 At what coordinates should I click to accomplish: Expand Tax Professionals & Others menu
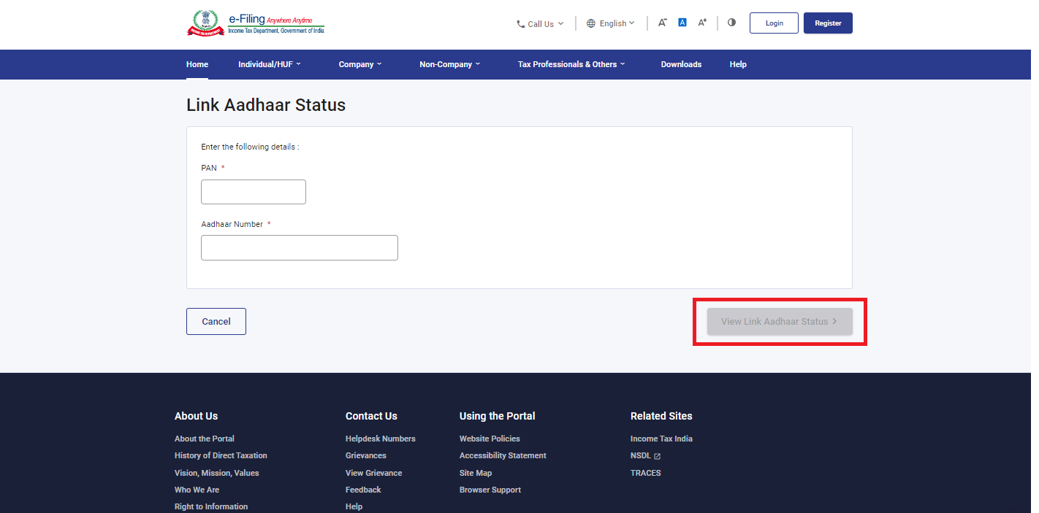pos(571,64)
